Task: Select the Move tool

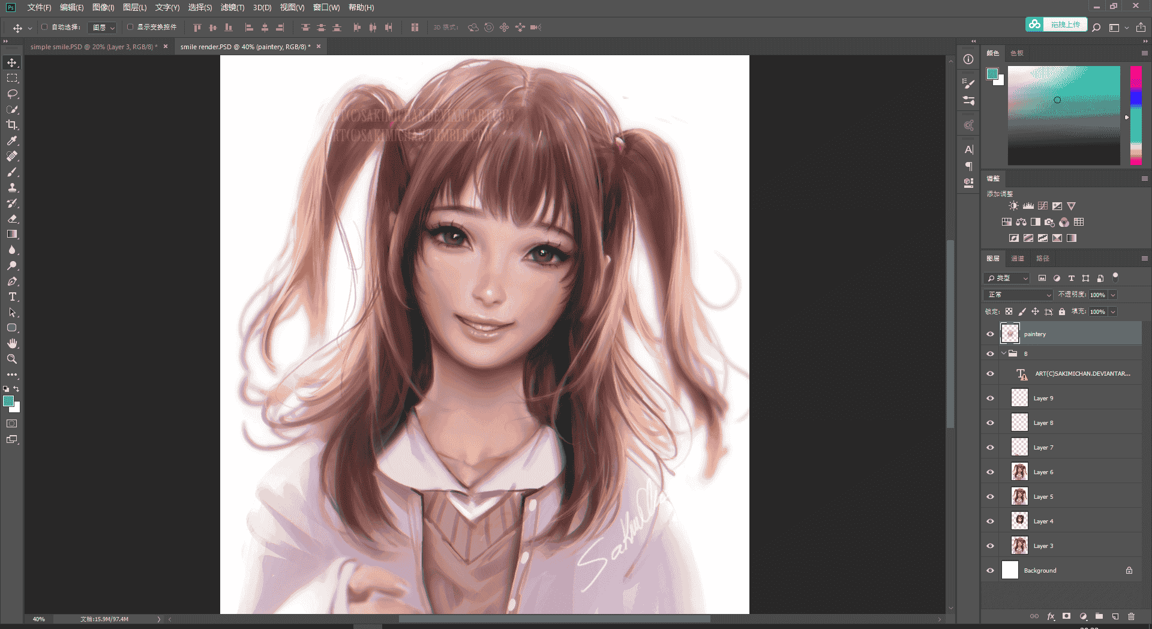Action: (x=12, y=62)
